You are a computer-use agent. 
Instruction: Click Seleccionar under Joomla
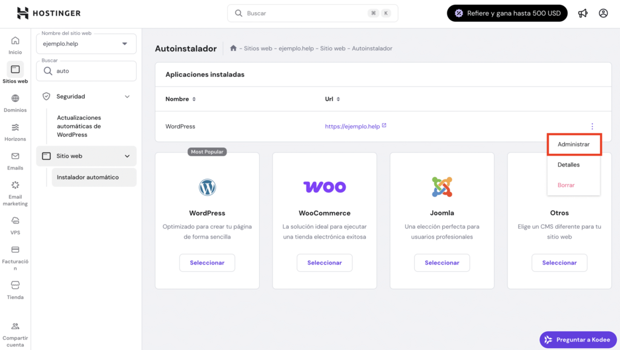click(442, 263)
